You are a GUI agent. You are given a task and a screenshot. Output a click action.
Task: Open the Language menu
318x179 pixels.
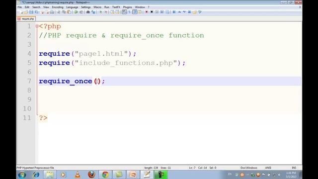pyautogui.click(x=72, y=7)
